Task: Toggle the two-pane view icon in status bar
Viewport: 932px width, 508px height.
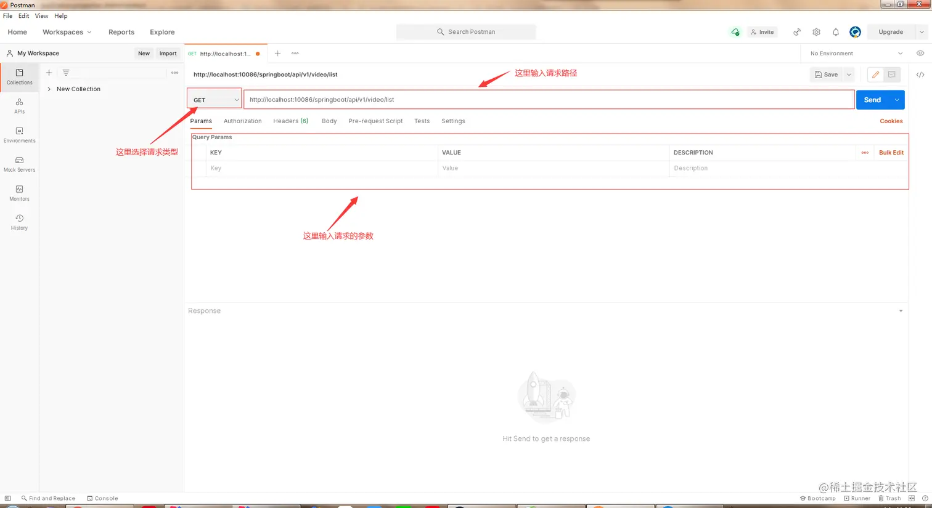Action: 912,498
